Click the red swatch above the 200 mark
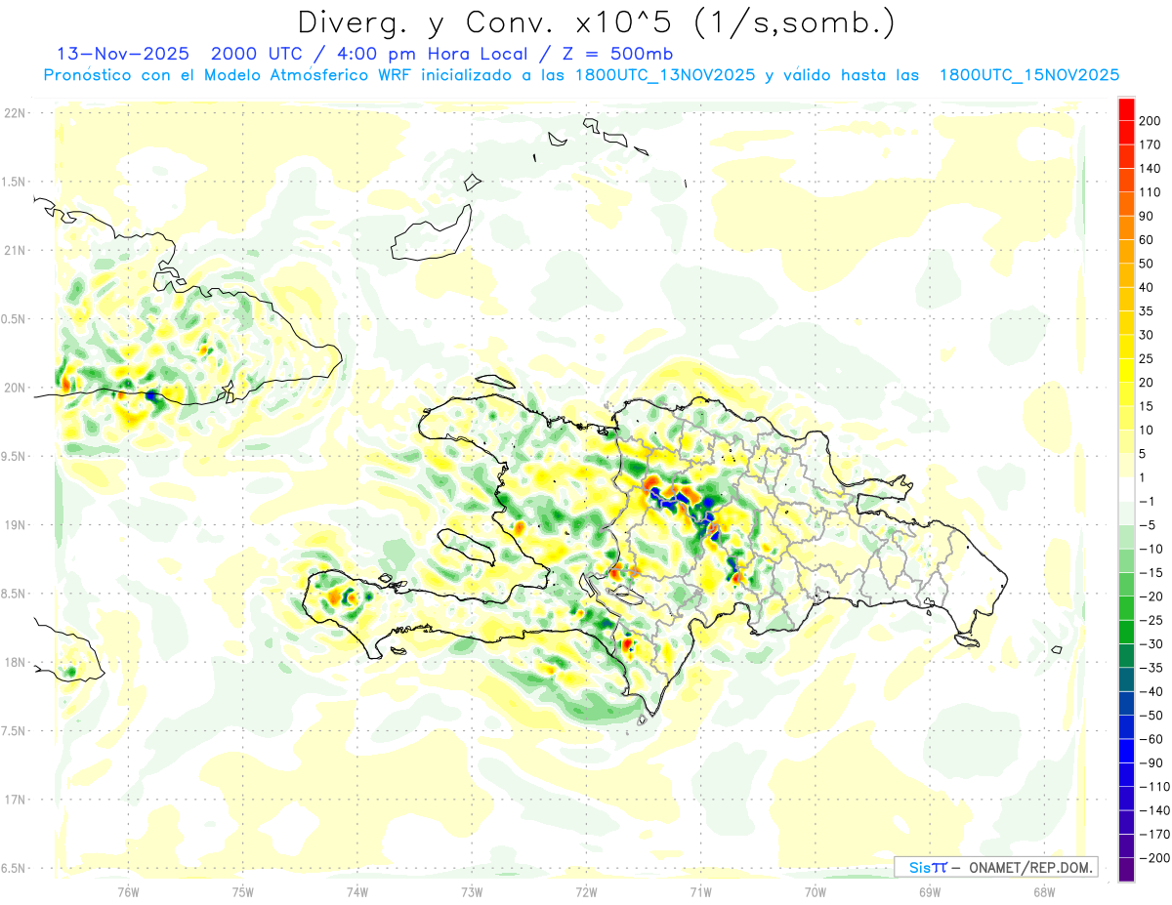Screen dimensions: 1172x905 (1127, 109)
